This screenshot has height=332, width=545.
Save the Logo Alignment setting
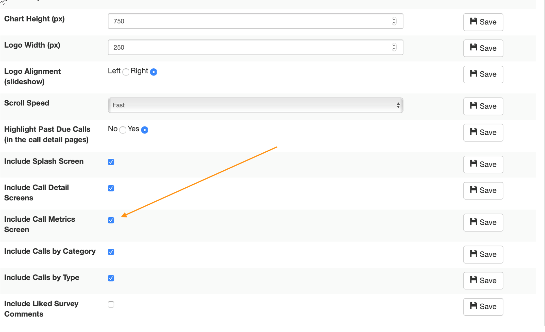click(483, 74)
